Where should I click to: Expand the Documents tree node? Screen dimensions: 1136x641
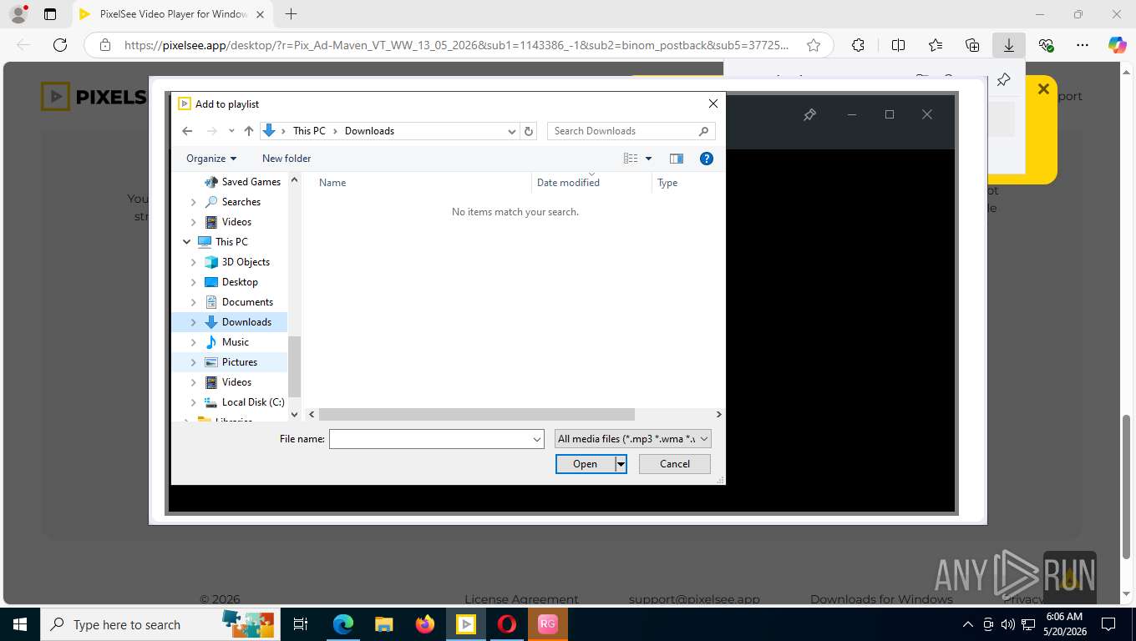(194, 302)
